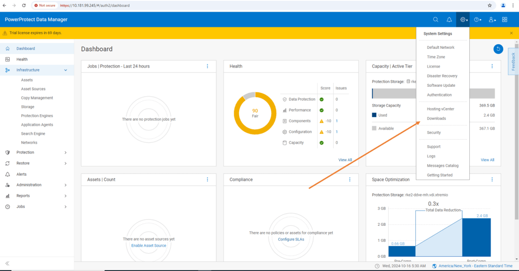The height and width of the screenshot is (271, 519).
Task: Collapse the left sidebar with double-chevron
Action: pyautogui.click(x=7, y=263)
